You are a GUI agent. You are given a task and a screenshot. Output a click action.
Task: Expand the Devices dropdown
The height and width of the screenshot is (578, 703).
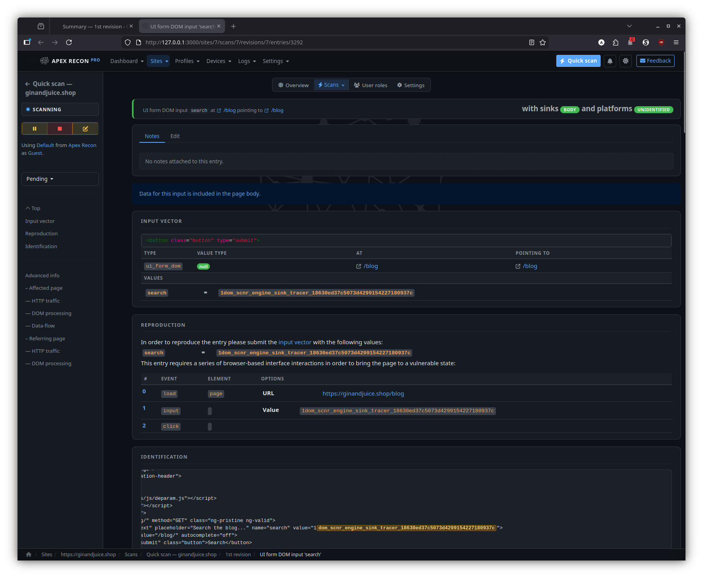pos(219,61)
